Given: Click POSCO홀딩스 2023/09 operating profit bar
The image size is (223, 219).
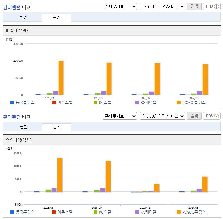Looking at the screenshot, I should point(108,176).
